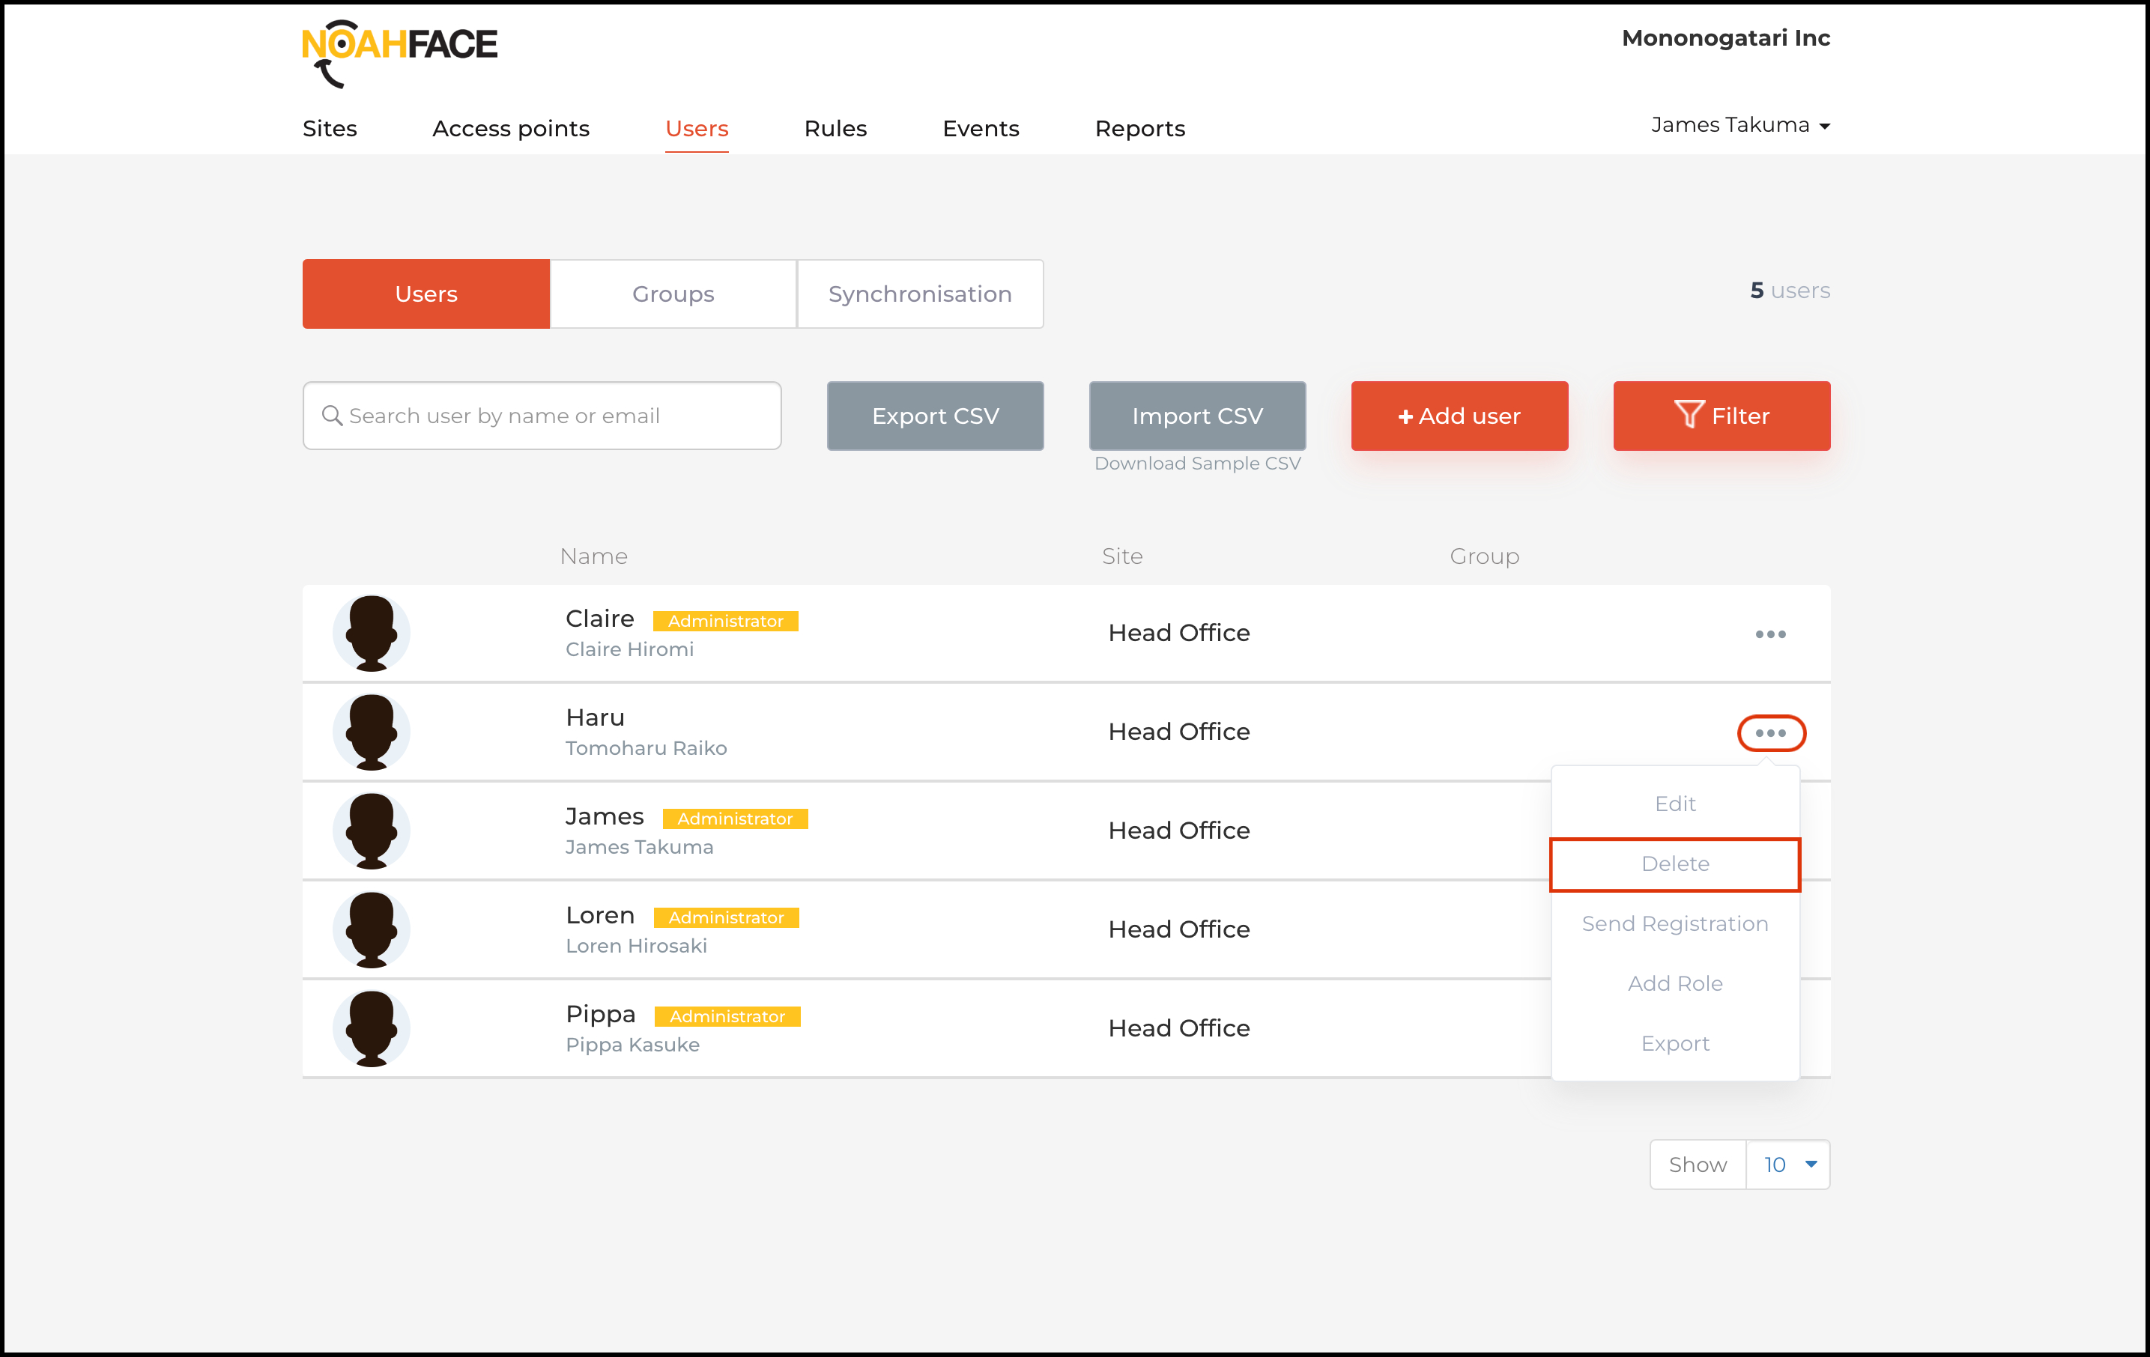The image size is (2150, 1357).
Task: Open the Synchronisation tab
Action: tap(920, 294)
